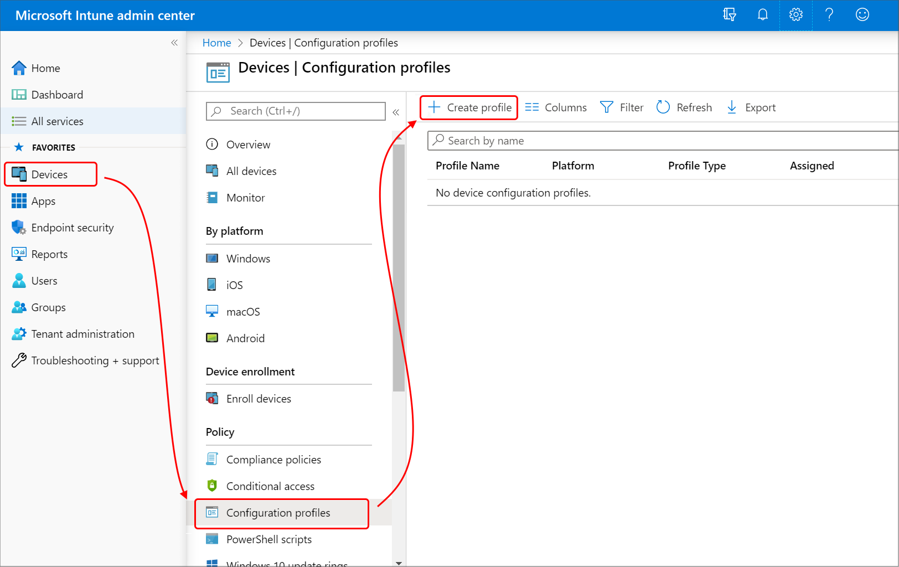Open the help menu
Viewport: 899px width, 567px height.
click(x=829, y=15)
